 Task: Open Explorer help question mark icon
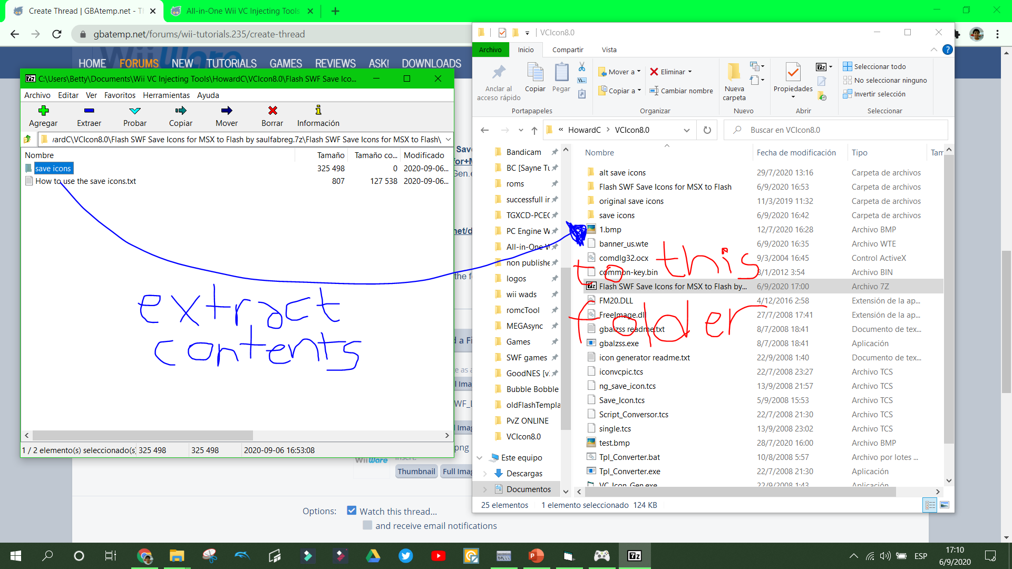(947, 50)
